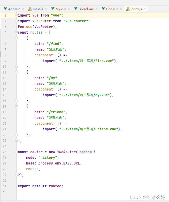Click line number 9 in the gutter

click(5, 61)
